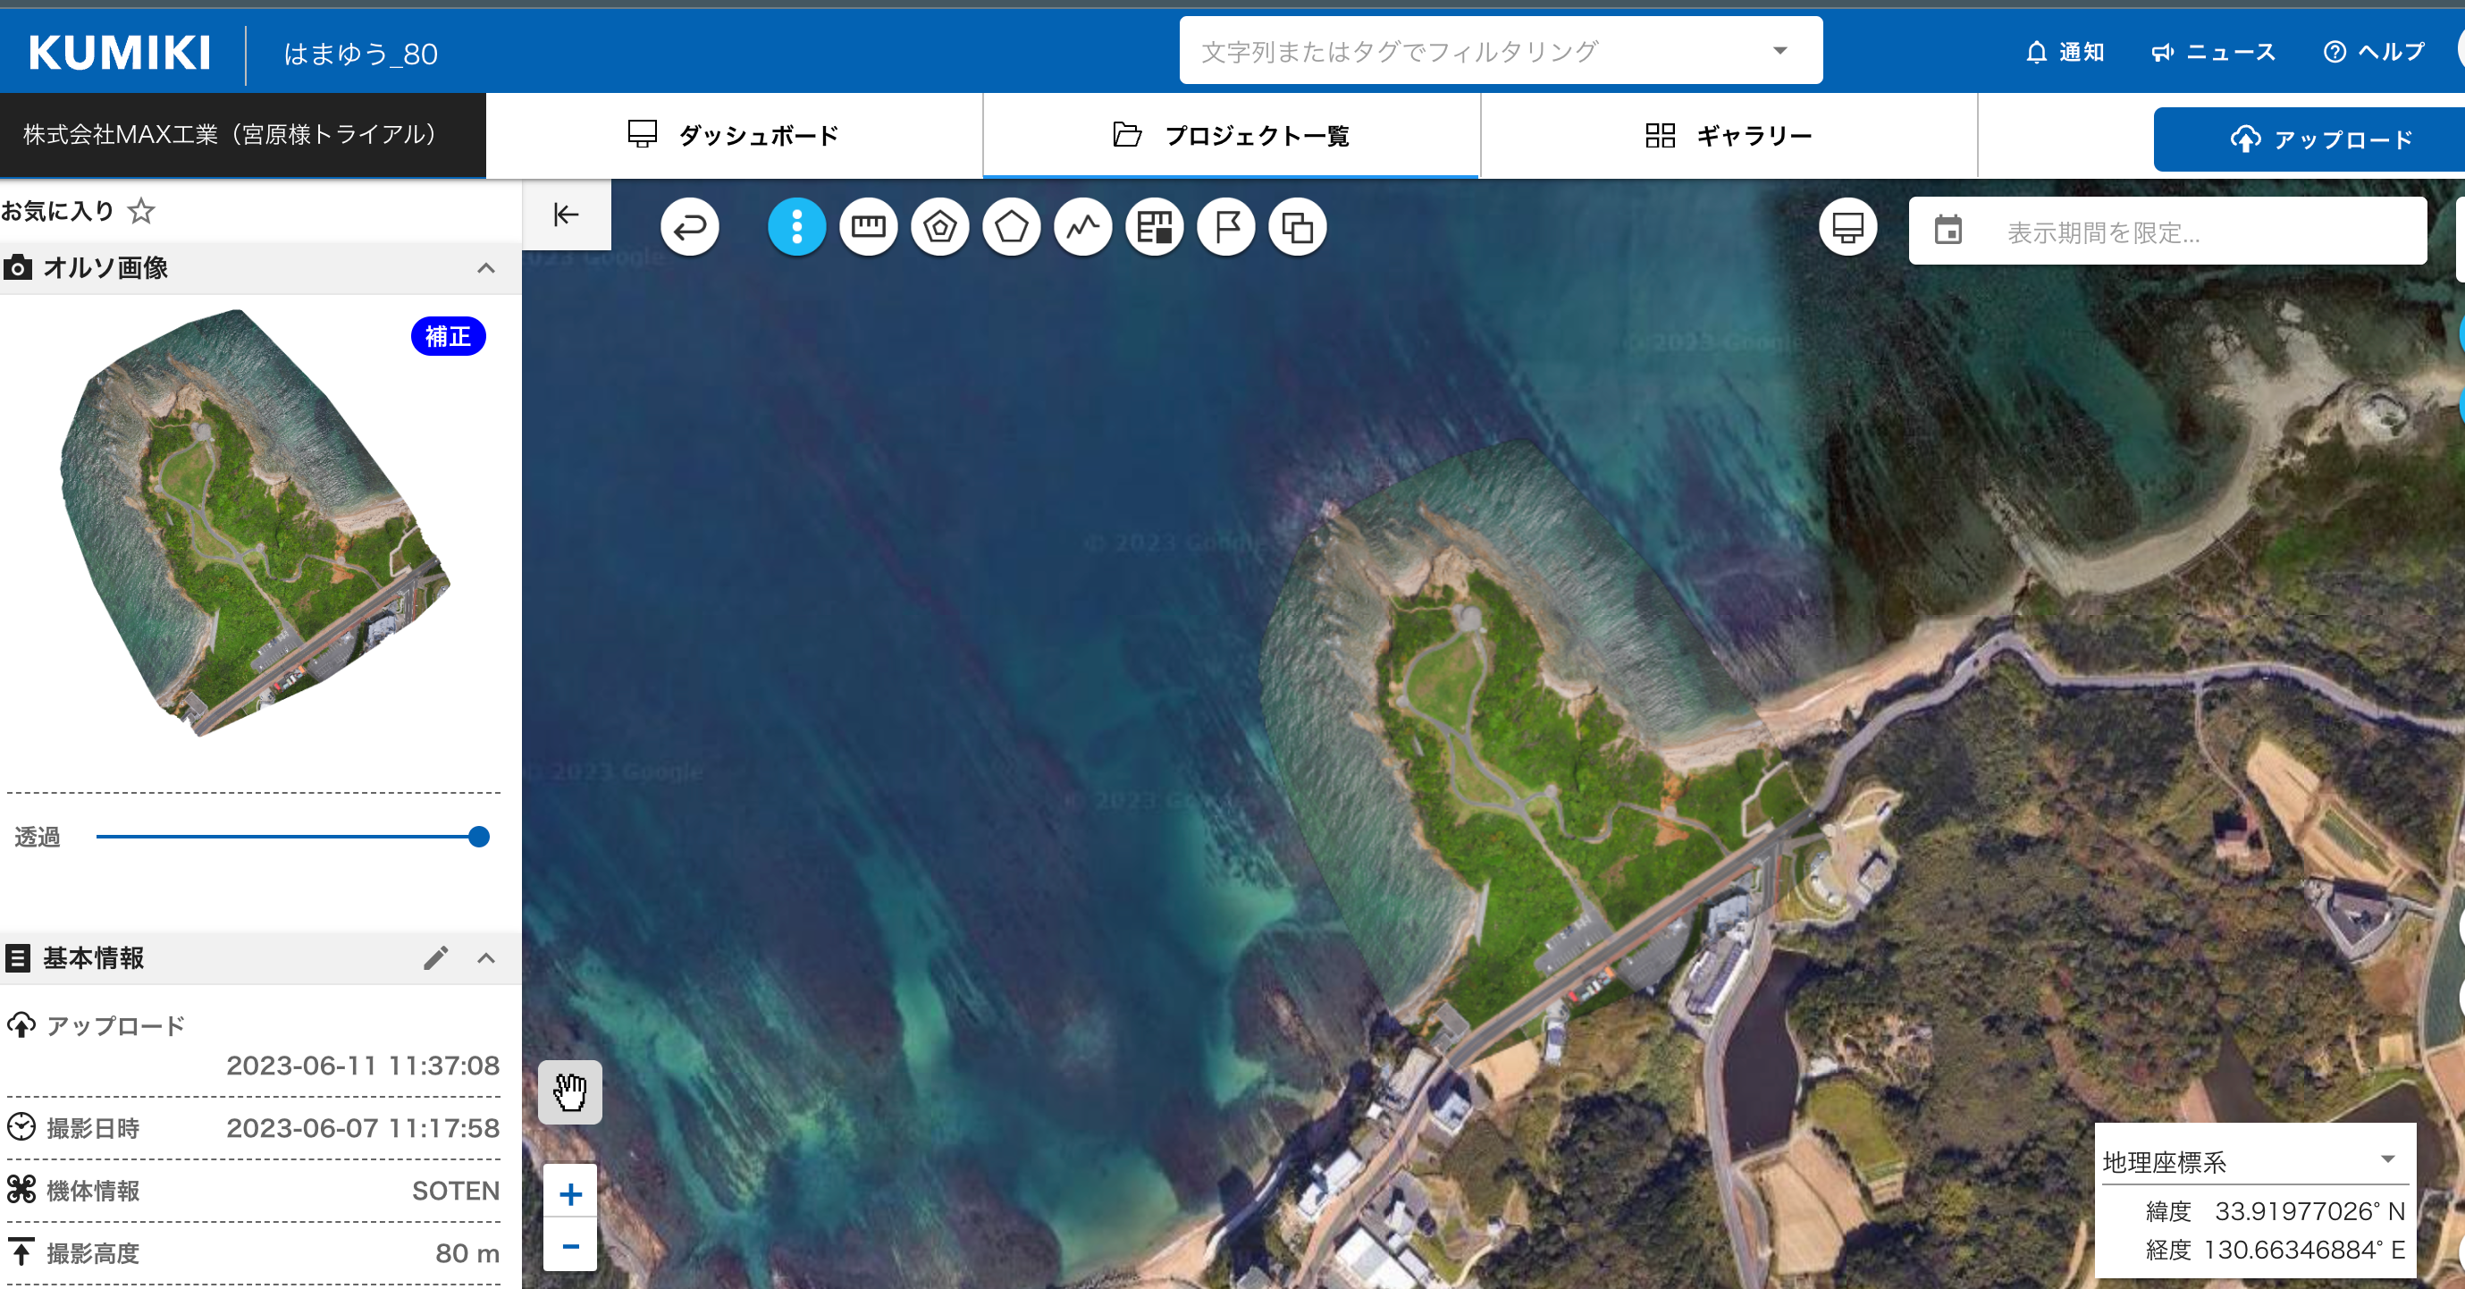The width and height of the screenshot is (2465, 1289).
Task: Click the flag marker tool
Action: (x=1227, y=228)
